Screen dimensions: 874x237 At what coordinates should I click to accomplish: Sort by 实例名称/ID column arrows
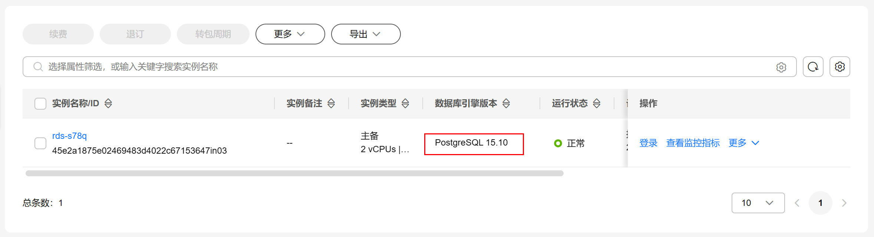point(108,103)
